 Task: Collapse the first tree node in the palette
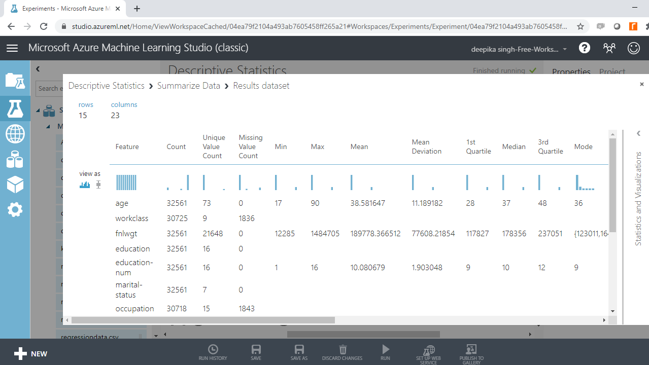tap(39, 111)
